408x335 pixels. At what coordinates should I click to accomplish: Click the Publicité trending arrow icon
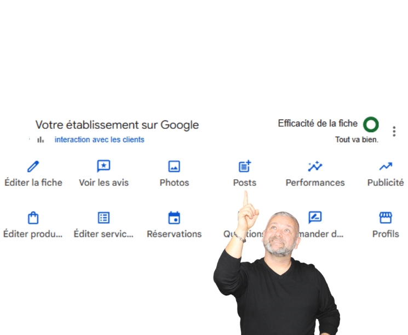point(386,166)
